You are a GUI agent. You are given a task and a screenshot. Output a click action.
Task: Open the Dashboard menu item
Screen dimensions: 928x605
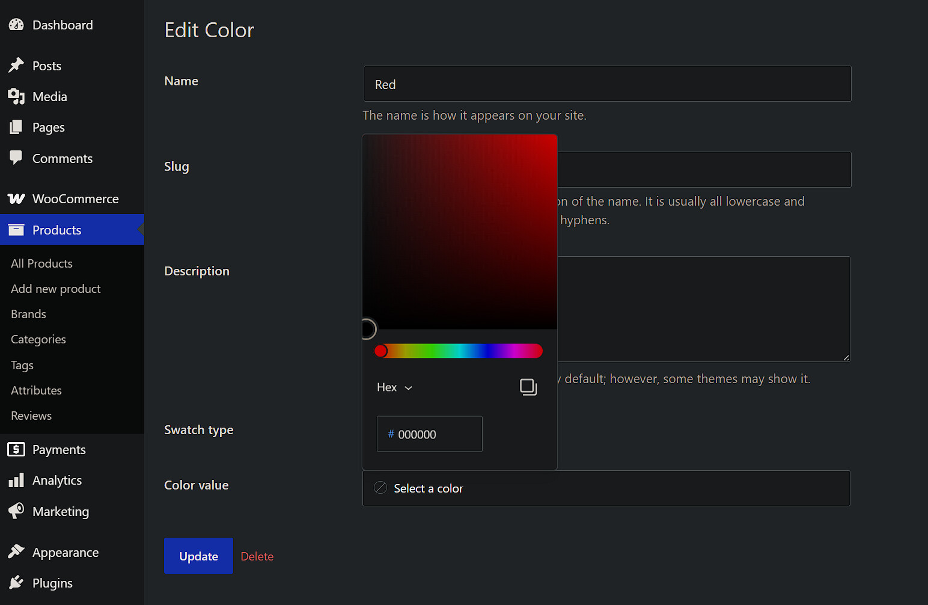click(72, 25)
